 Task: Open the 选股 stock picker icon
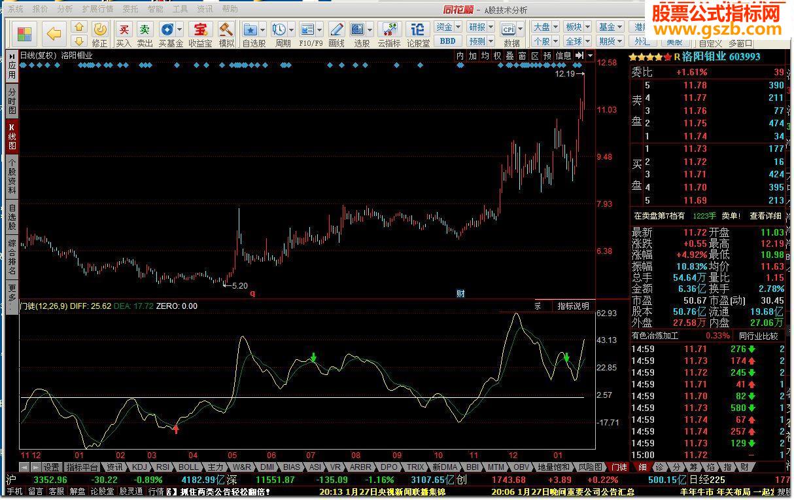(x=358, y=30)
